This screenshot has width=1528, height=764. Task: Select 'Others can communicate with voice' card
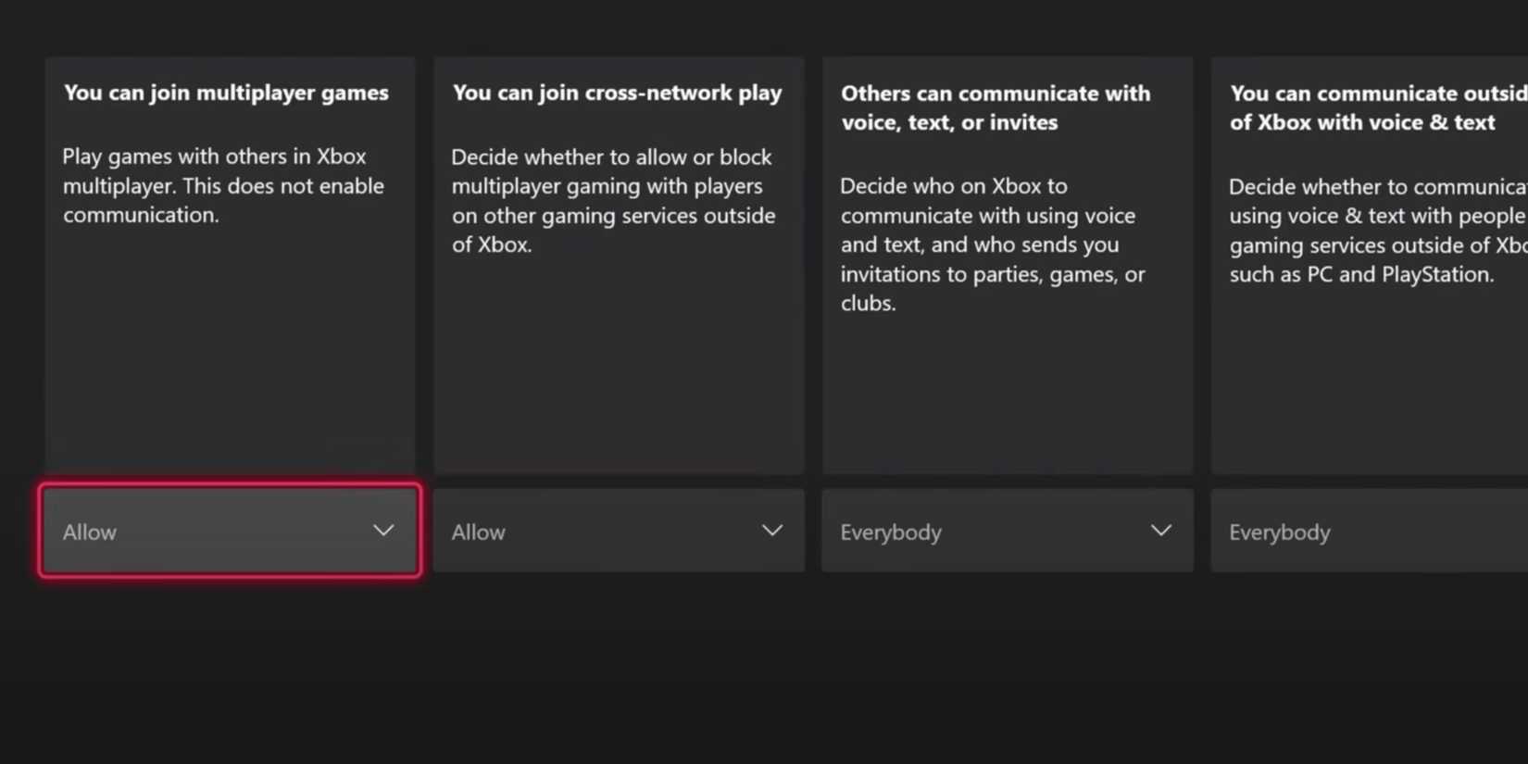pyautogui.click(x=1008, y=266)
